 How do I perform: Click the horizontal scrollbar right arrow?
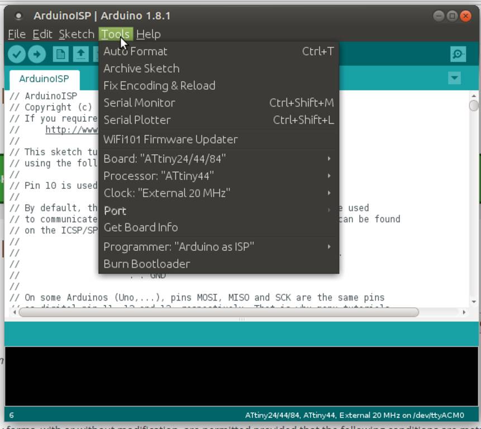tap(464, 312)
